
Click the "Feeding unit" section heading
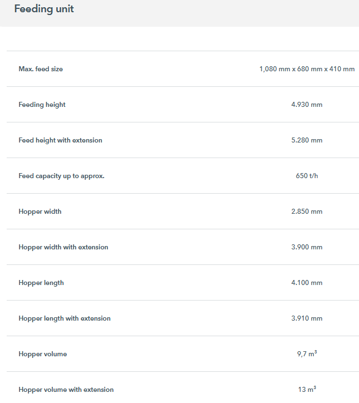point(44,9)
